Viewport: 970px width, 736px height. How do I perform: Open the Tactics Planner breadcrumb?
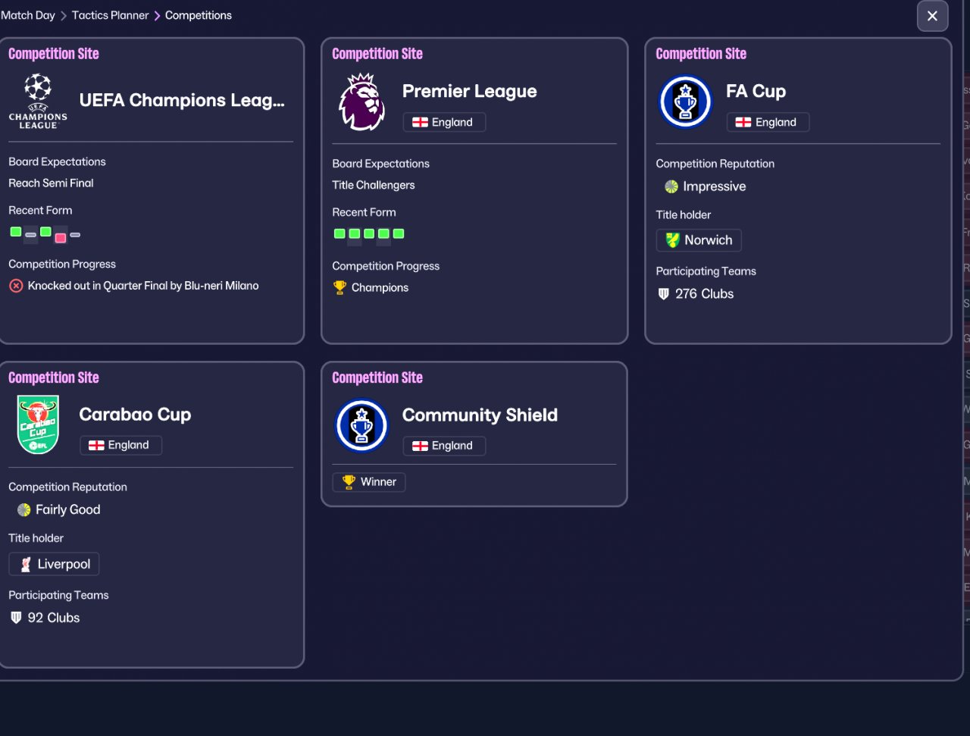(110, 15)
